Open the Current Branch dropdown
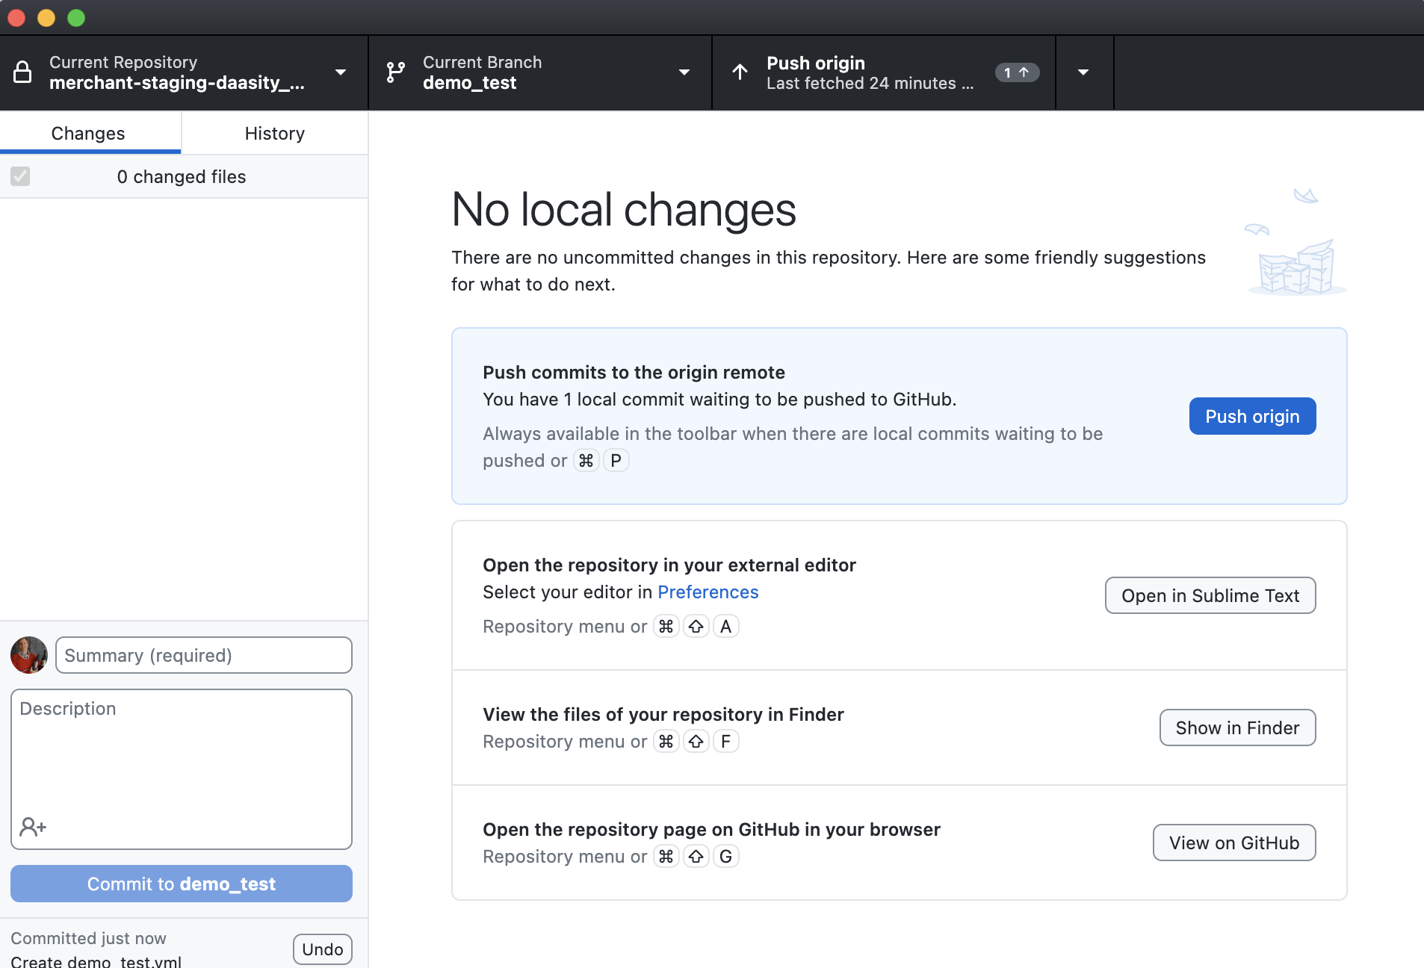 pyautogui.click(x=684, y=72)
